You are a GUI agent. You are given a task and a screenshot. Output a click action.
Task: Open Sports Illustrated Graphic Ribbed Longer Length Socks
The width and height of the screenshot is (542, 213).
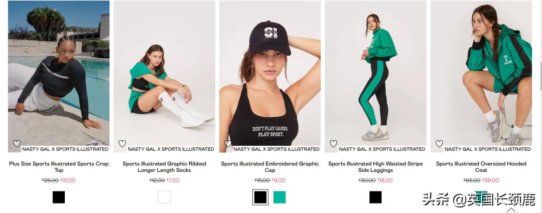tap(165, 167)
